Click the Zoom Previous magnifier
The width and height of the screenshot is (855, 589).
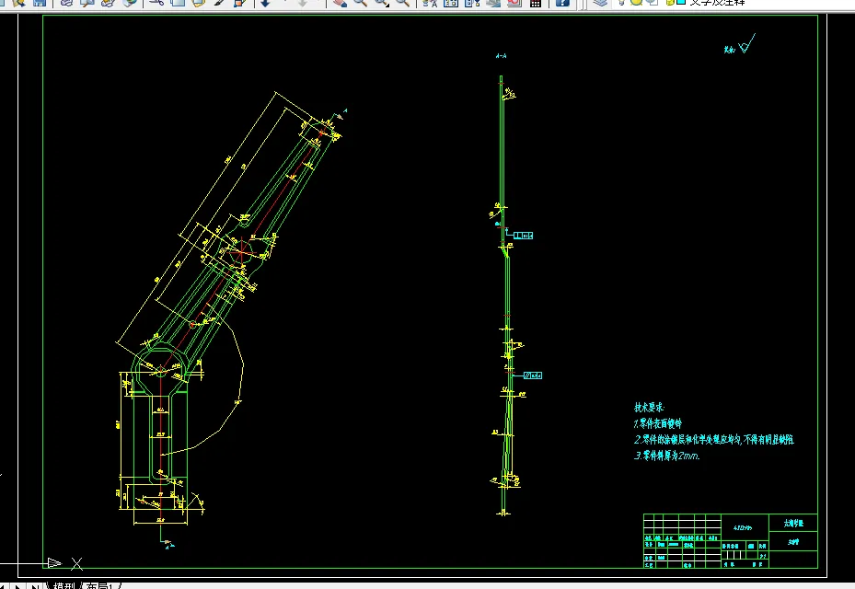click(x=402, y=3)
